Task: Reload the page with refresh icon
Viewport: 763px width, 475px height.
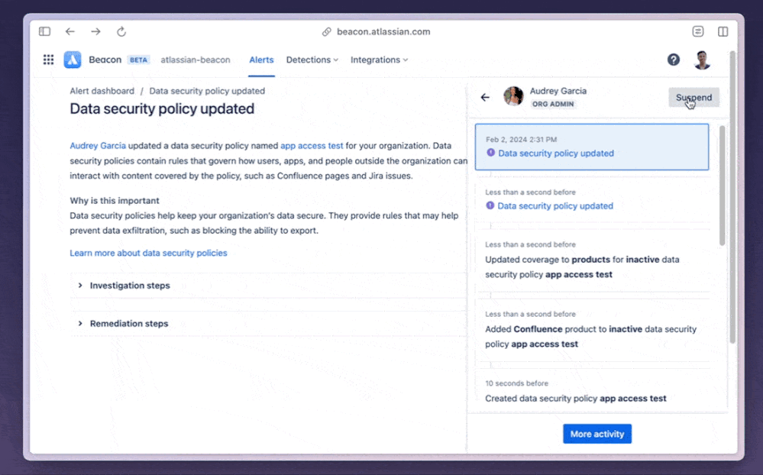Action: (x=121, y=31)
